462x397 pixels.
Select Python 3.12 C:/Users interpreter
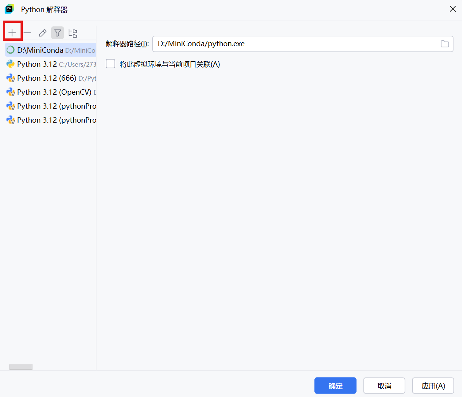pyautogui.click(x=50, y=64)
